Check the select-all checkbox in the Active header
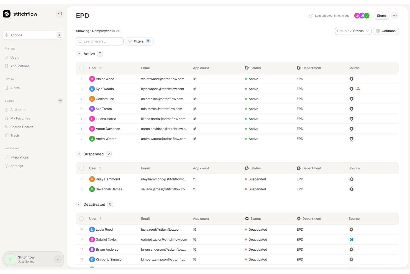The width and height of the screenshot is (410, 274). [81, 68]
